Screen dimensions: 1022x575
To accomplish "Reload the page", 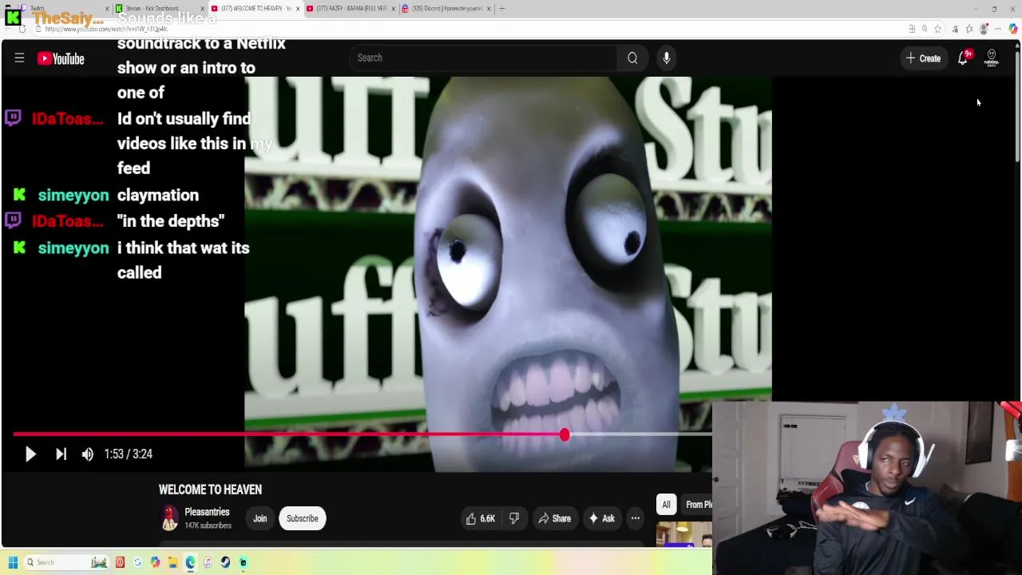I will tap(22, 30).
